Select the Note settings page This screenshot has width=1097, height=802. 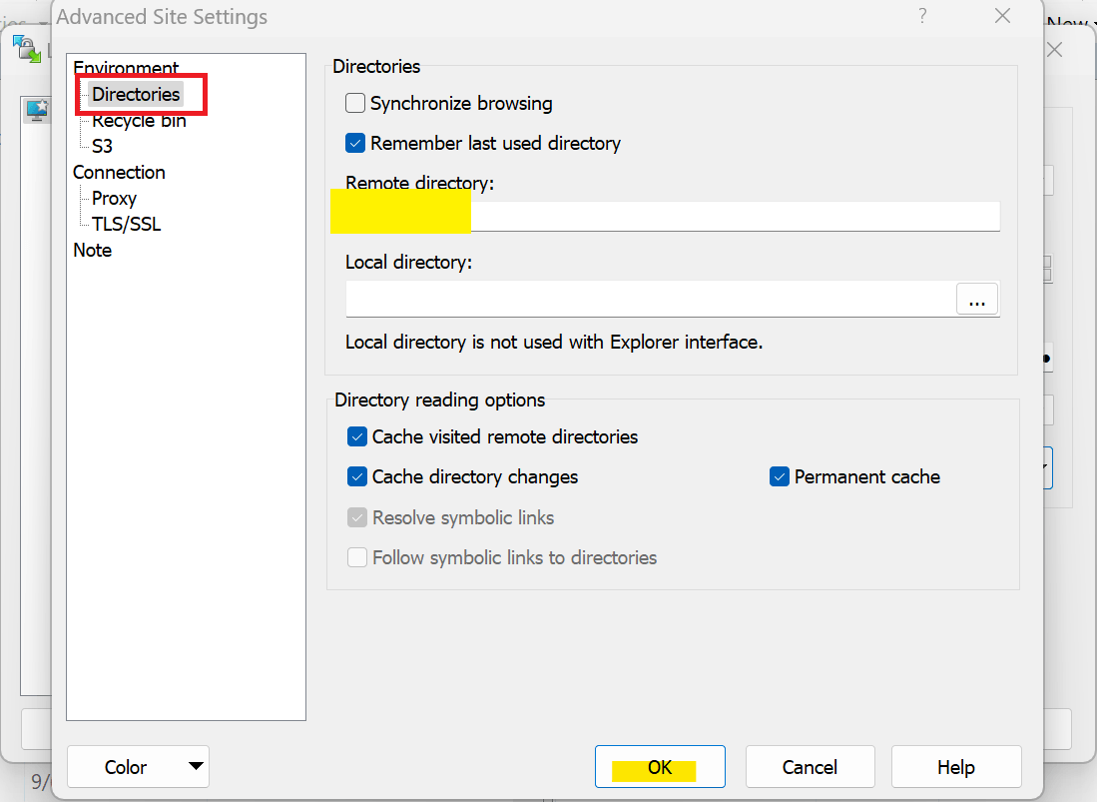point(92,250)
